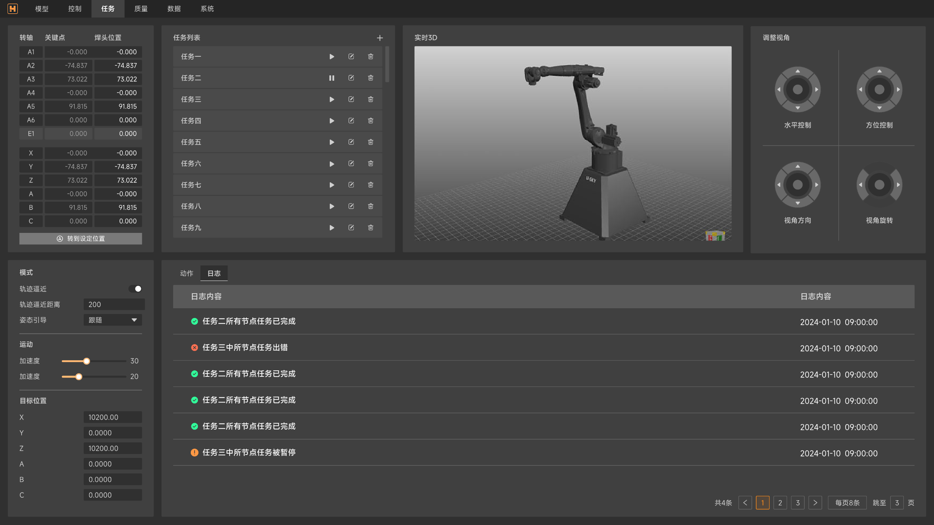Switch to the 动作 tab
This screenshot has height=525, width=934.
point(187,273)
